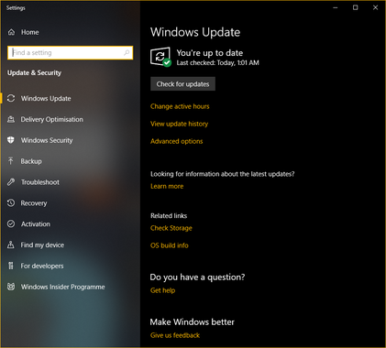The image size is (386, 348).
Task: Open View update history link
Action: click(179, 124)
